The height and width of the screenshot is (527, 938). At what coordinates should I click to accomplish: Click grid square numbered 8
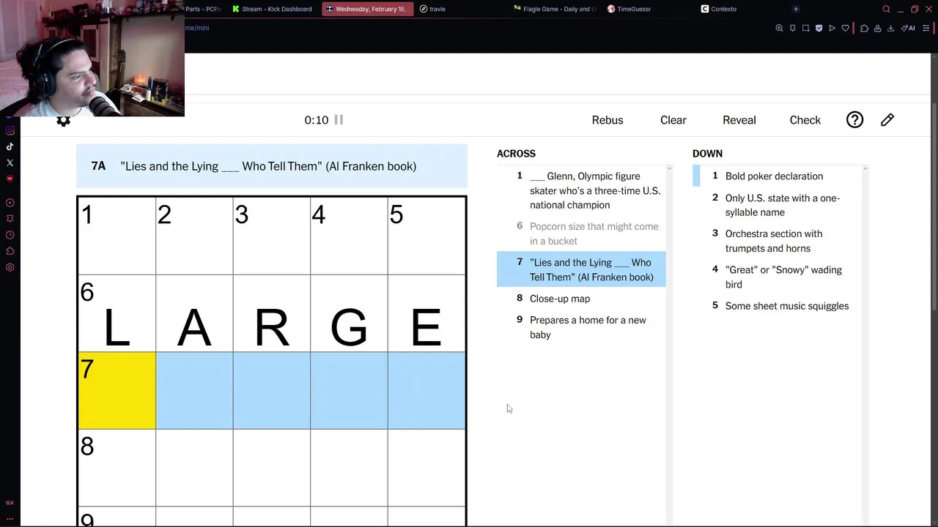pyautogui.click(x=117, y=468)
